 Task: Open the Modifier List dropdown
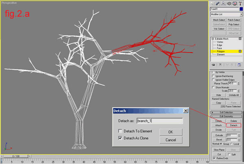click(x=226, y=14)
